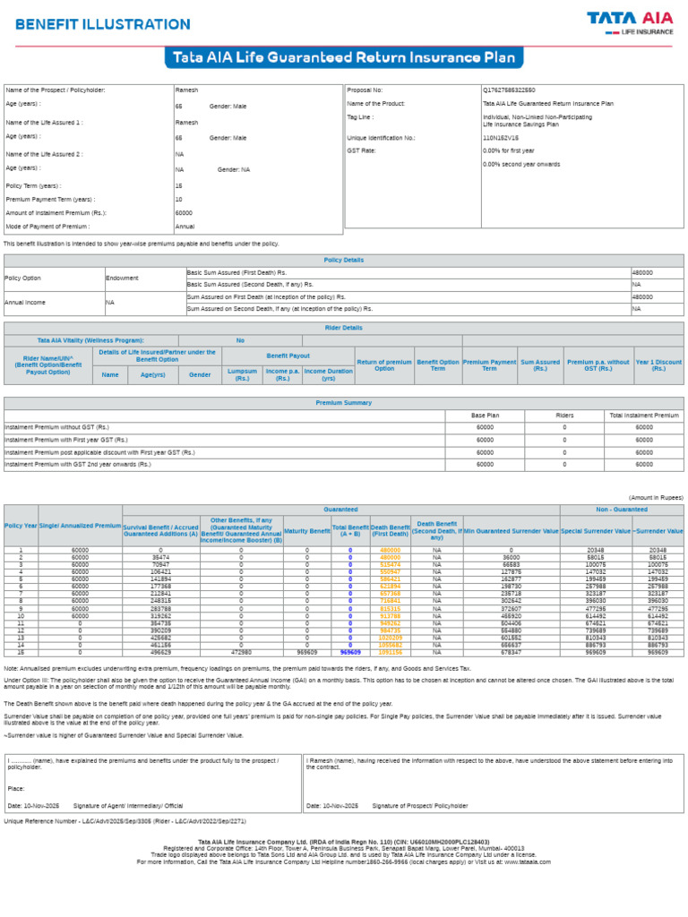Click the Policy Term value 15
Image resolution: width=688 pixels, height=917 pixels.
click(179, 186)
